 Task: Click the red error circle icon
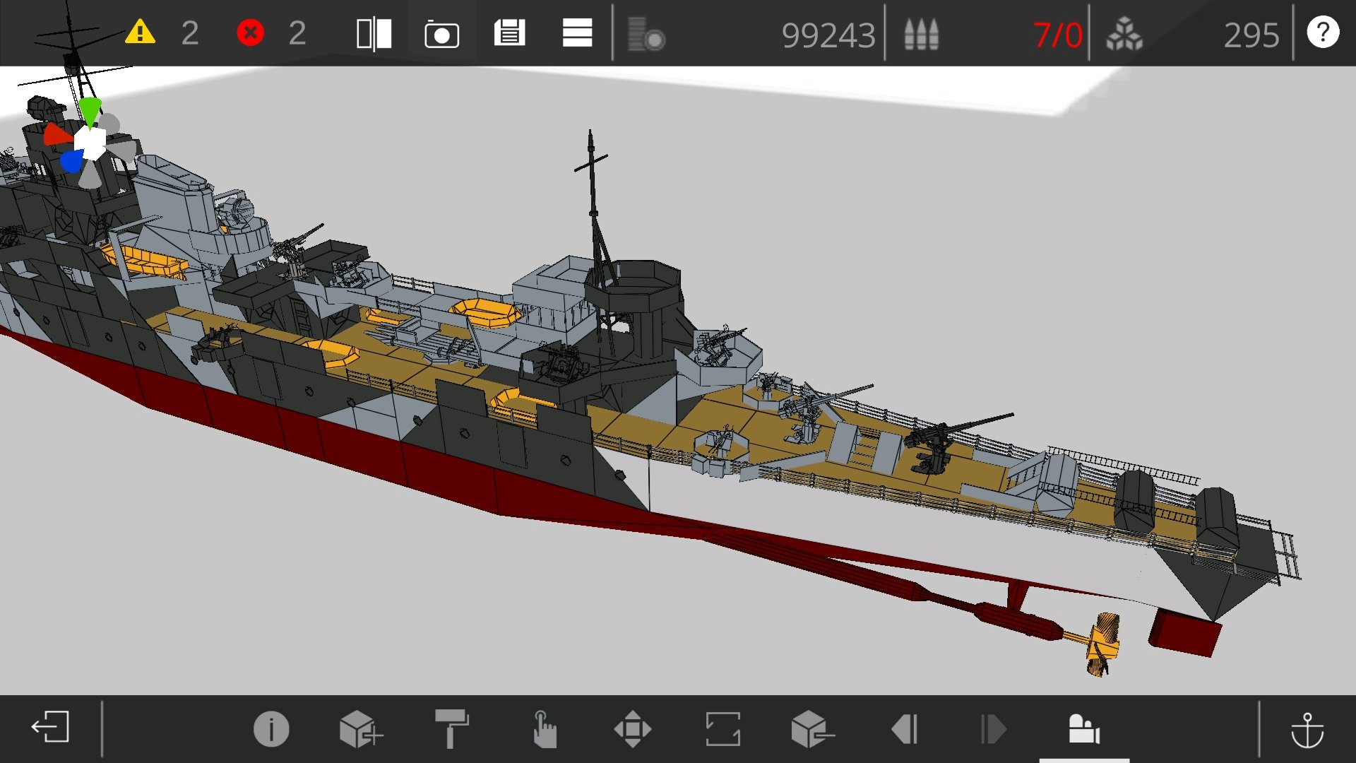pos(250,32)
